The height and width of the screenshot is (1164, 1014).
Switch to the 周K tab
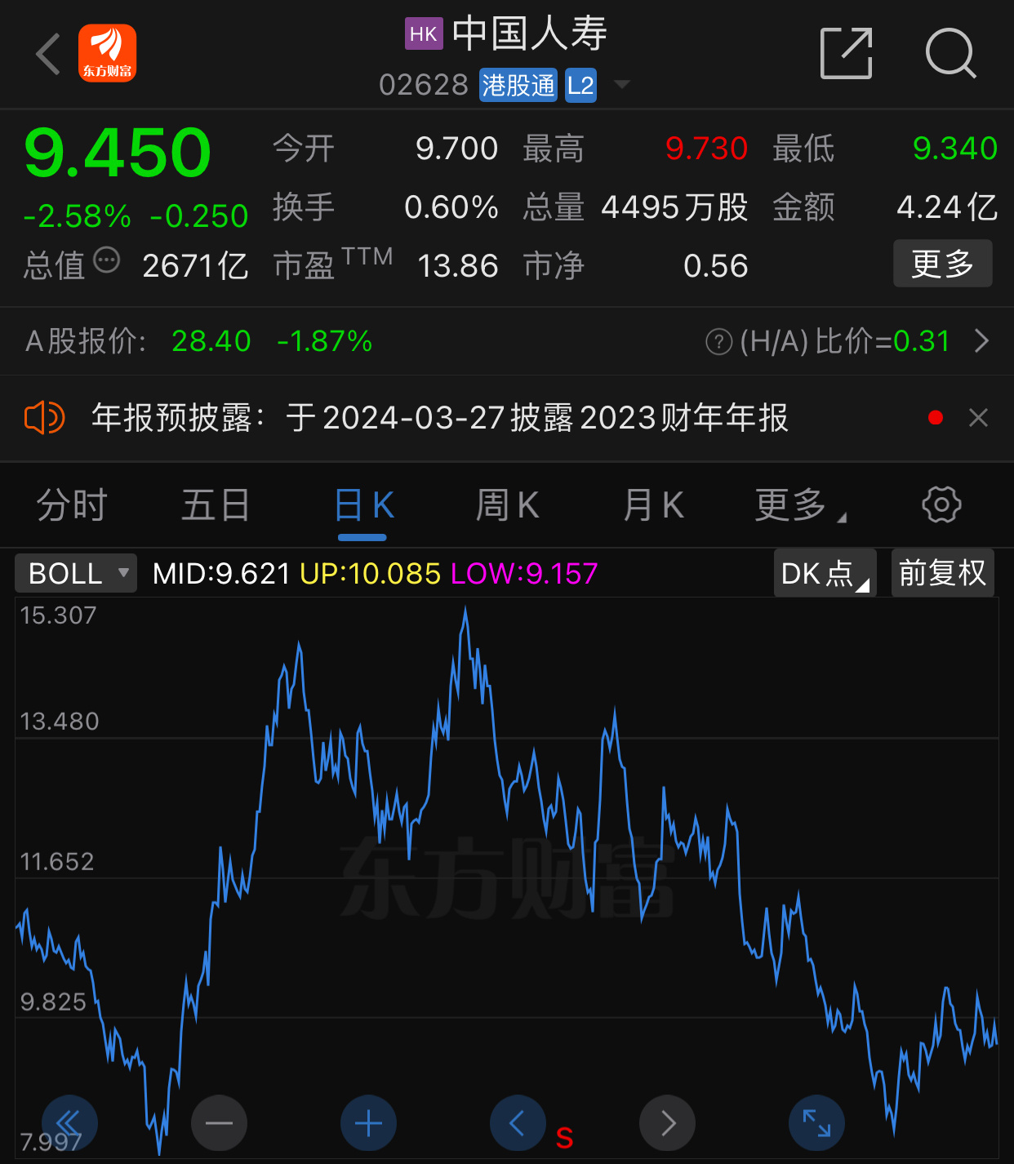coord(507,505)
